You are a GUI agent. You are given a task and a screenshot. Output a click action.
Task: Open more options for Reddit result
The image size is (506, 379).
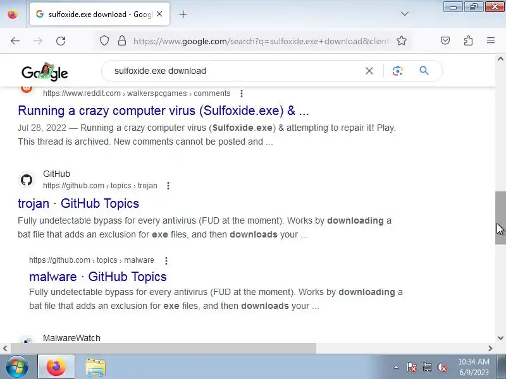tap(242, 93)
